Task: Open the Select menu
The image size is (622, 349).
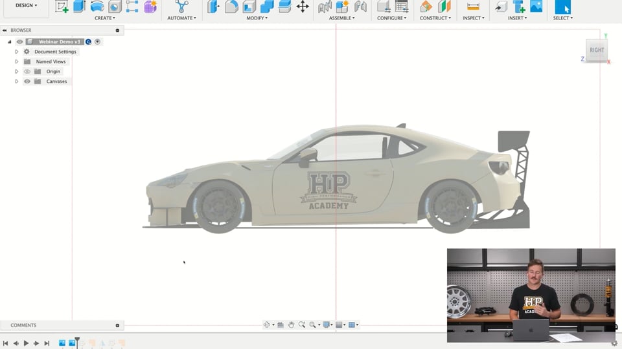Action: tap(563, 18)
